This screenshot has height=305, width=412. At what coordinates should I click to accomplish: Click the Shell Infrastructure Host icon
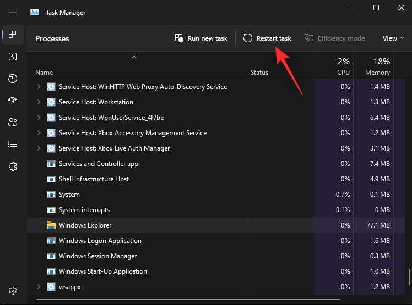[x=51, y=179]
